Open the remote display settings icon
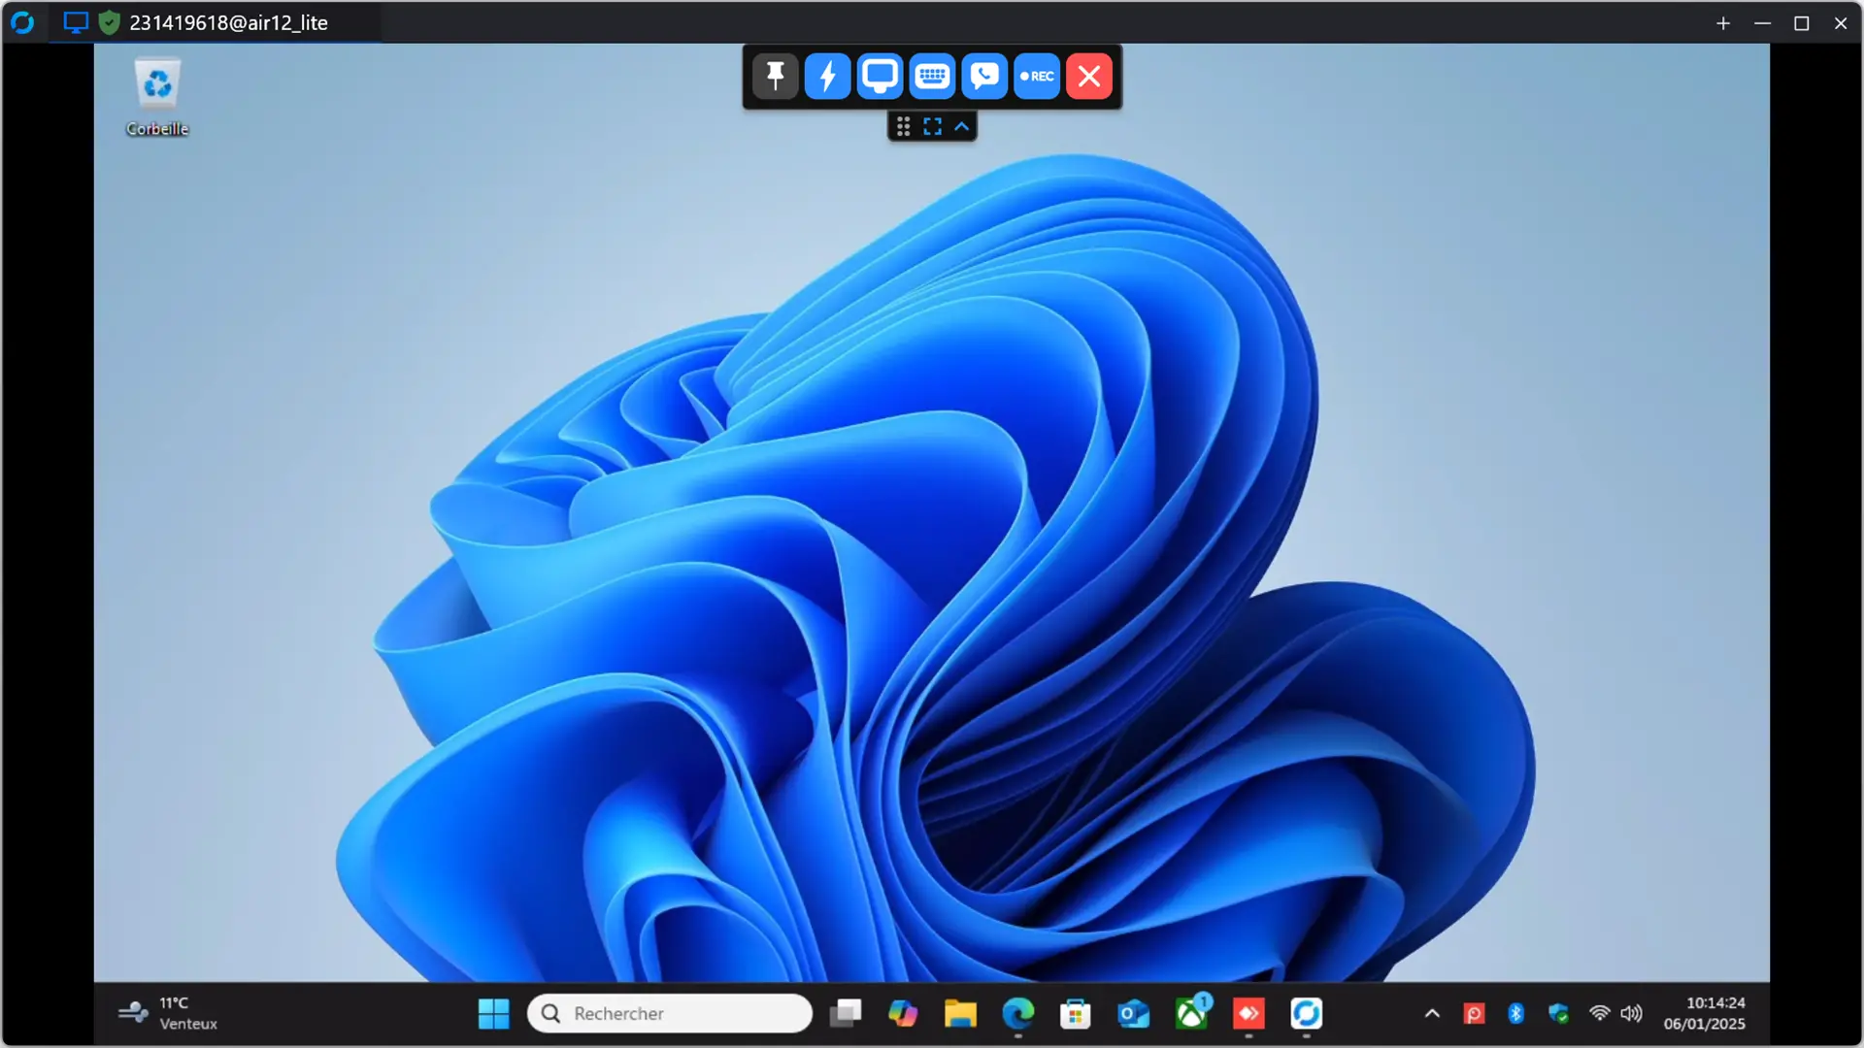 click(x=880, y=76)
